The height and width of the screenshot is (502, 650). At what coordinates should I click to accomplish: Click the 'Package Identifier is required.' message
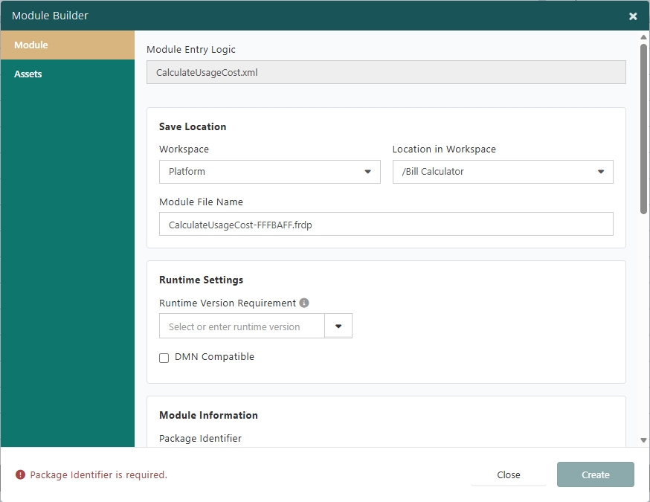99,474
